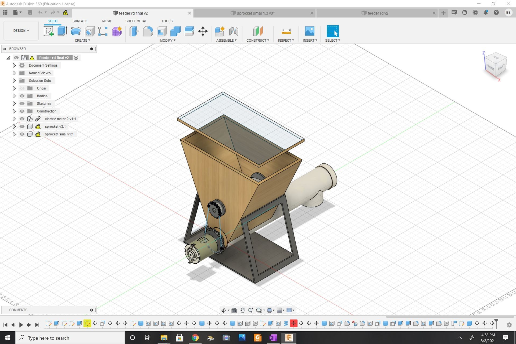
Task: Open the Joint assemble tool
Action: (x=234, y=31)
